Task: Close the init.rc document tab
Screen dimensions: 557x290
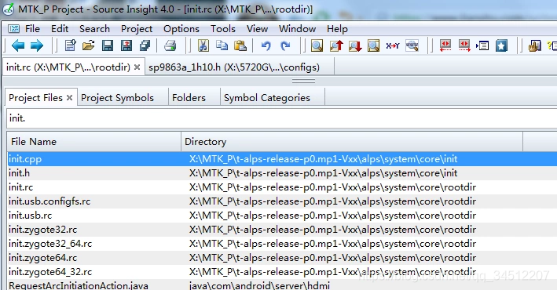Action: click(x=137, y=67)
